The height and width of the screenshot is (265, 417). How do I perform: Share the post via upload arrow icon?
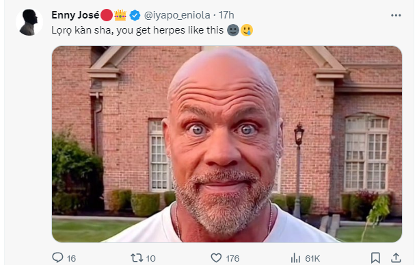pyautogui.click(x=396, y=257)
